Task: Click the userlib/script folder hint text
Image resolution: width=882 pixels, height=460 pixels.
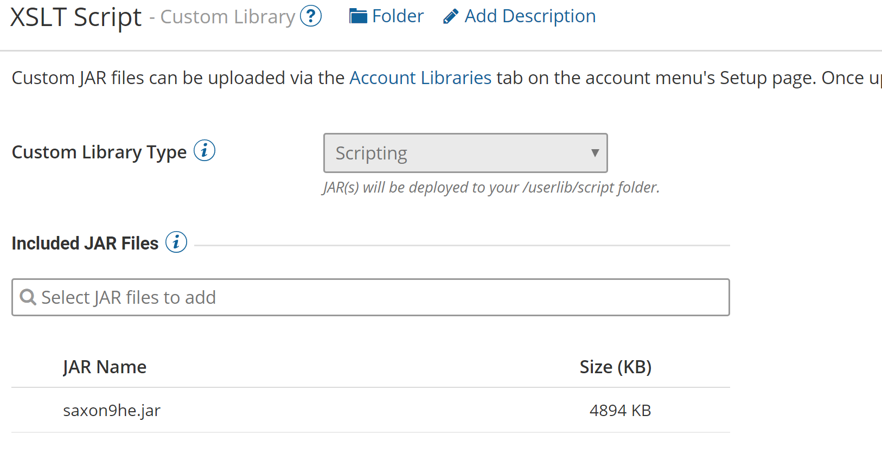Action: [491, 188]
